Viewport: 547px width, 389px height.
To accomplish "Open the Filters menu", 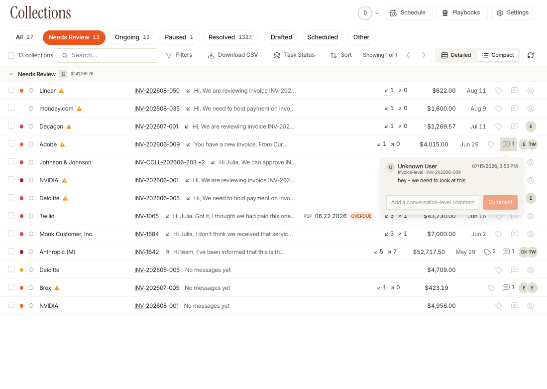I will point(179,55).
